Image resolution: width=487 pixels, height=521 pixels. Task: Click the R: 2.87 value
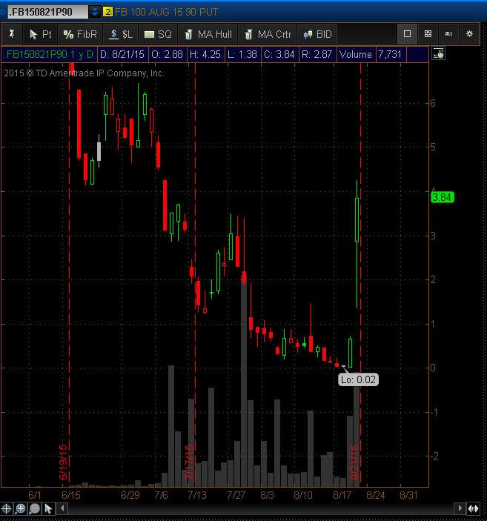tap(317, 55)
